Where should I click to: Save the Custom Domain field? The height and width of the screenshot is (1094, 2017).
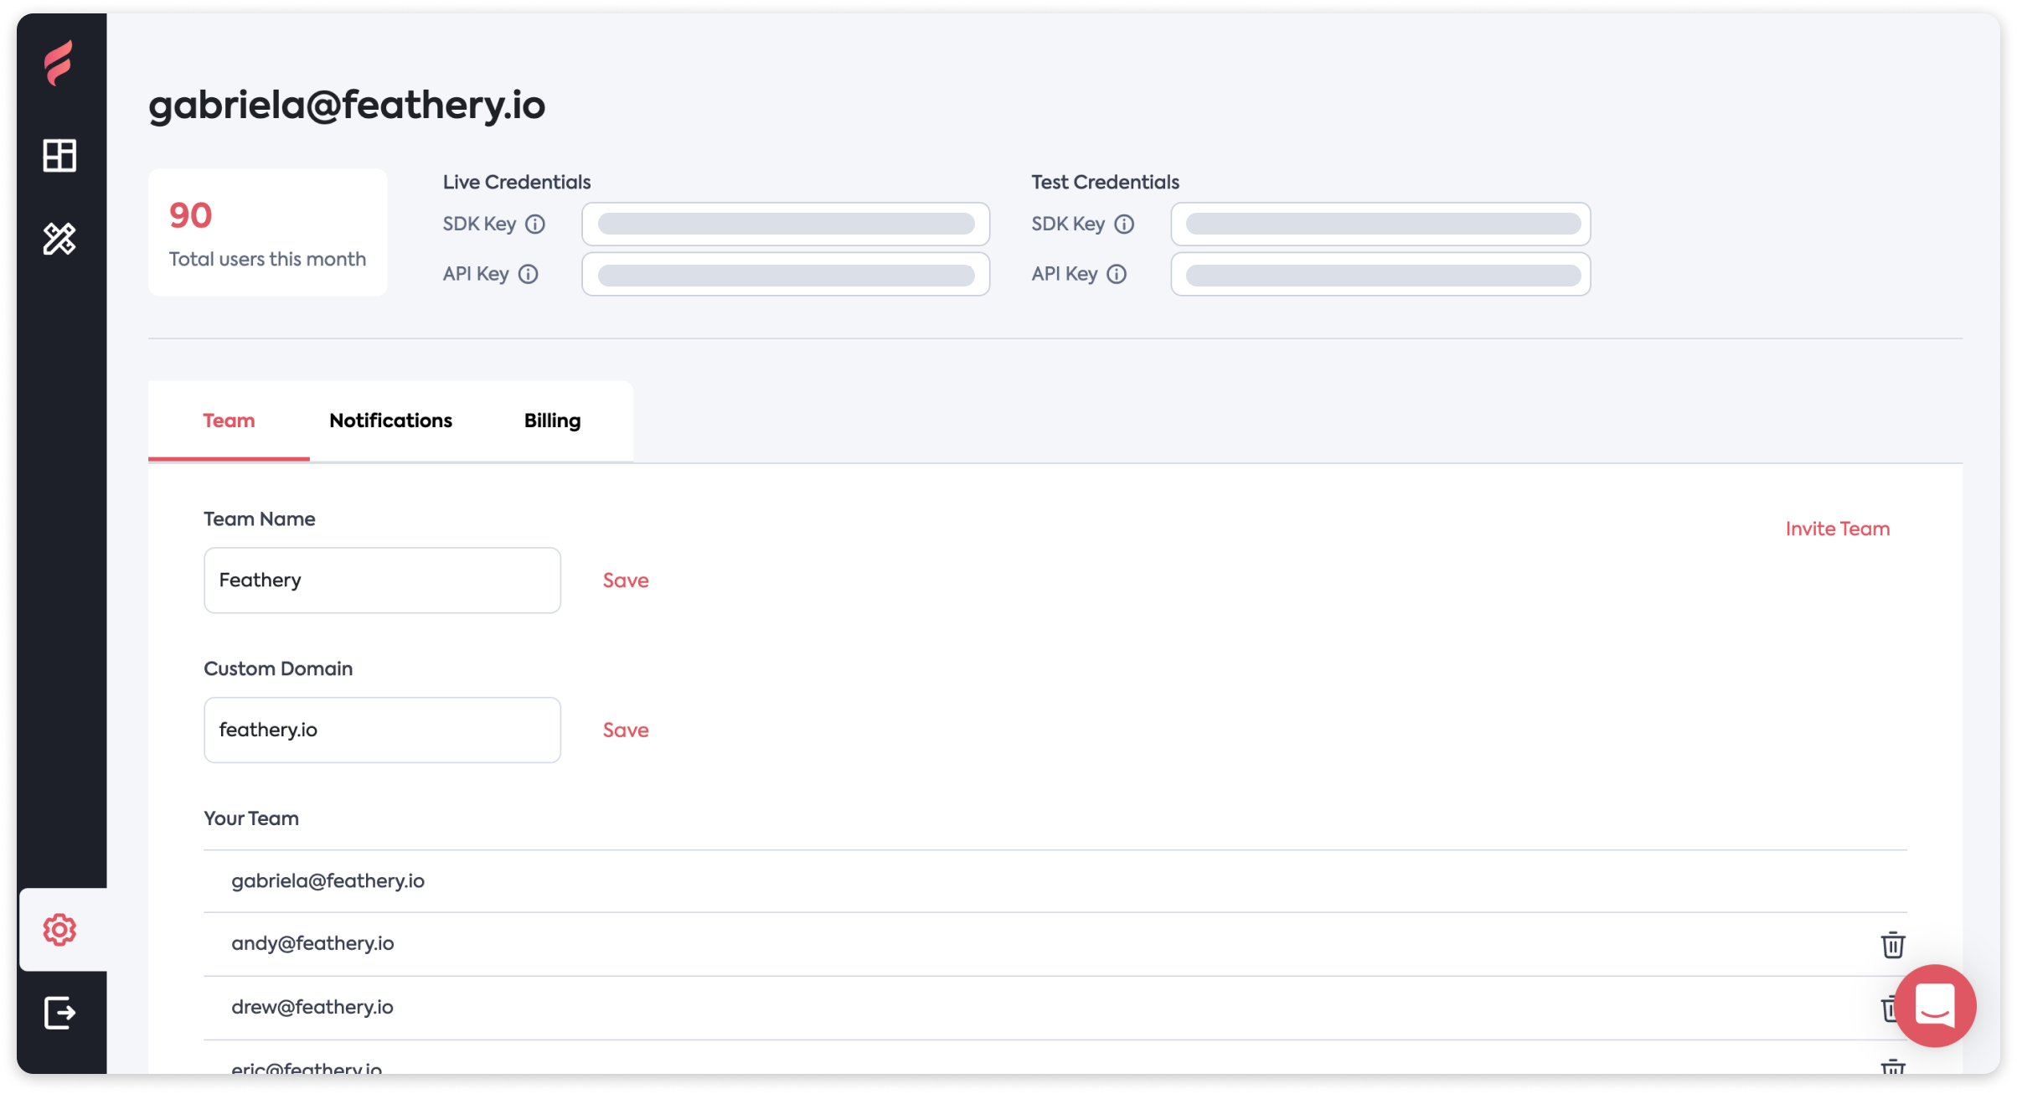coord(626,730)
